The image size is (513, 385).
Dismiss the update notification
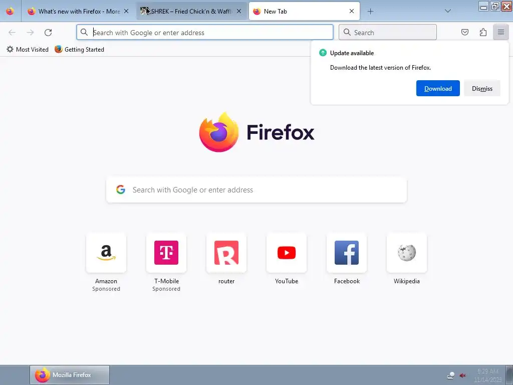coord(482,88)
